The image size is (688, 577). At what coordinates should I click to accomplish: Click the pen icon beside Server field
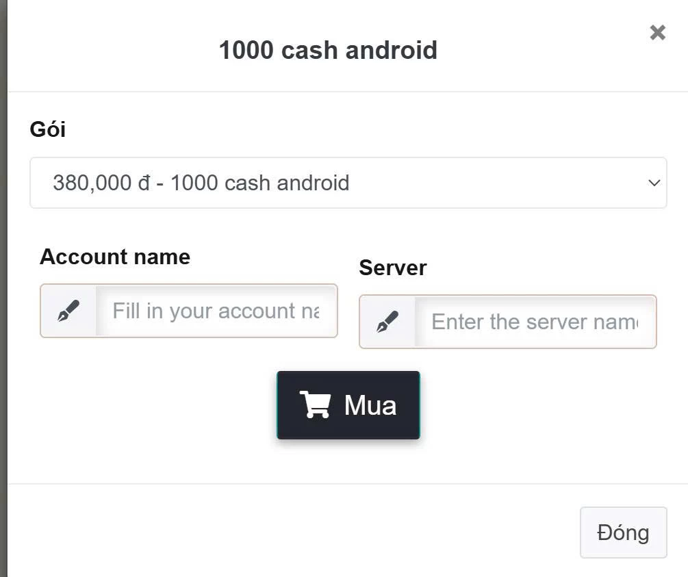387,322
